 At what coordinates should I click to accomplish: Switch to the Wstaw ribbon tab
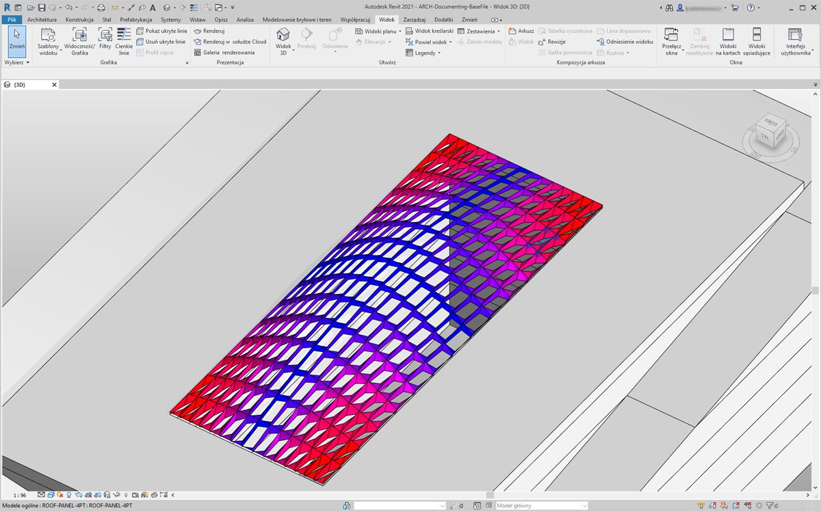pyautogui.click(x=198, y=20)
